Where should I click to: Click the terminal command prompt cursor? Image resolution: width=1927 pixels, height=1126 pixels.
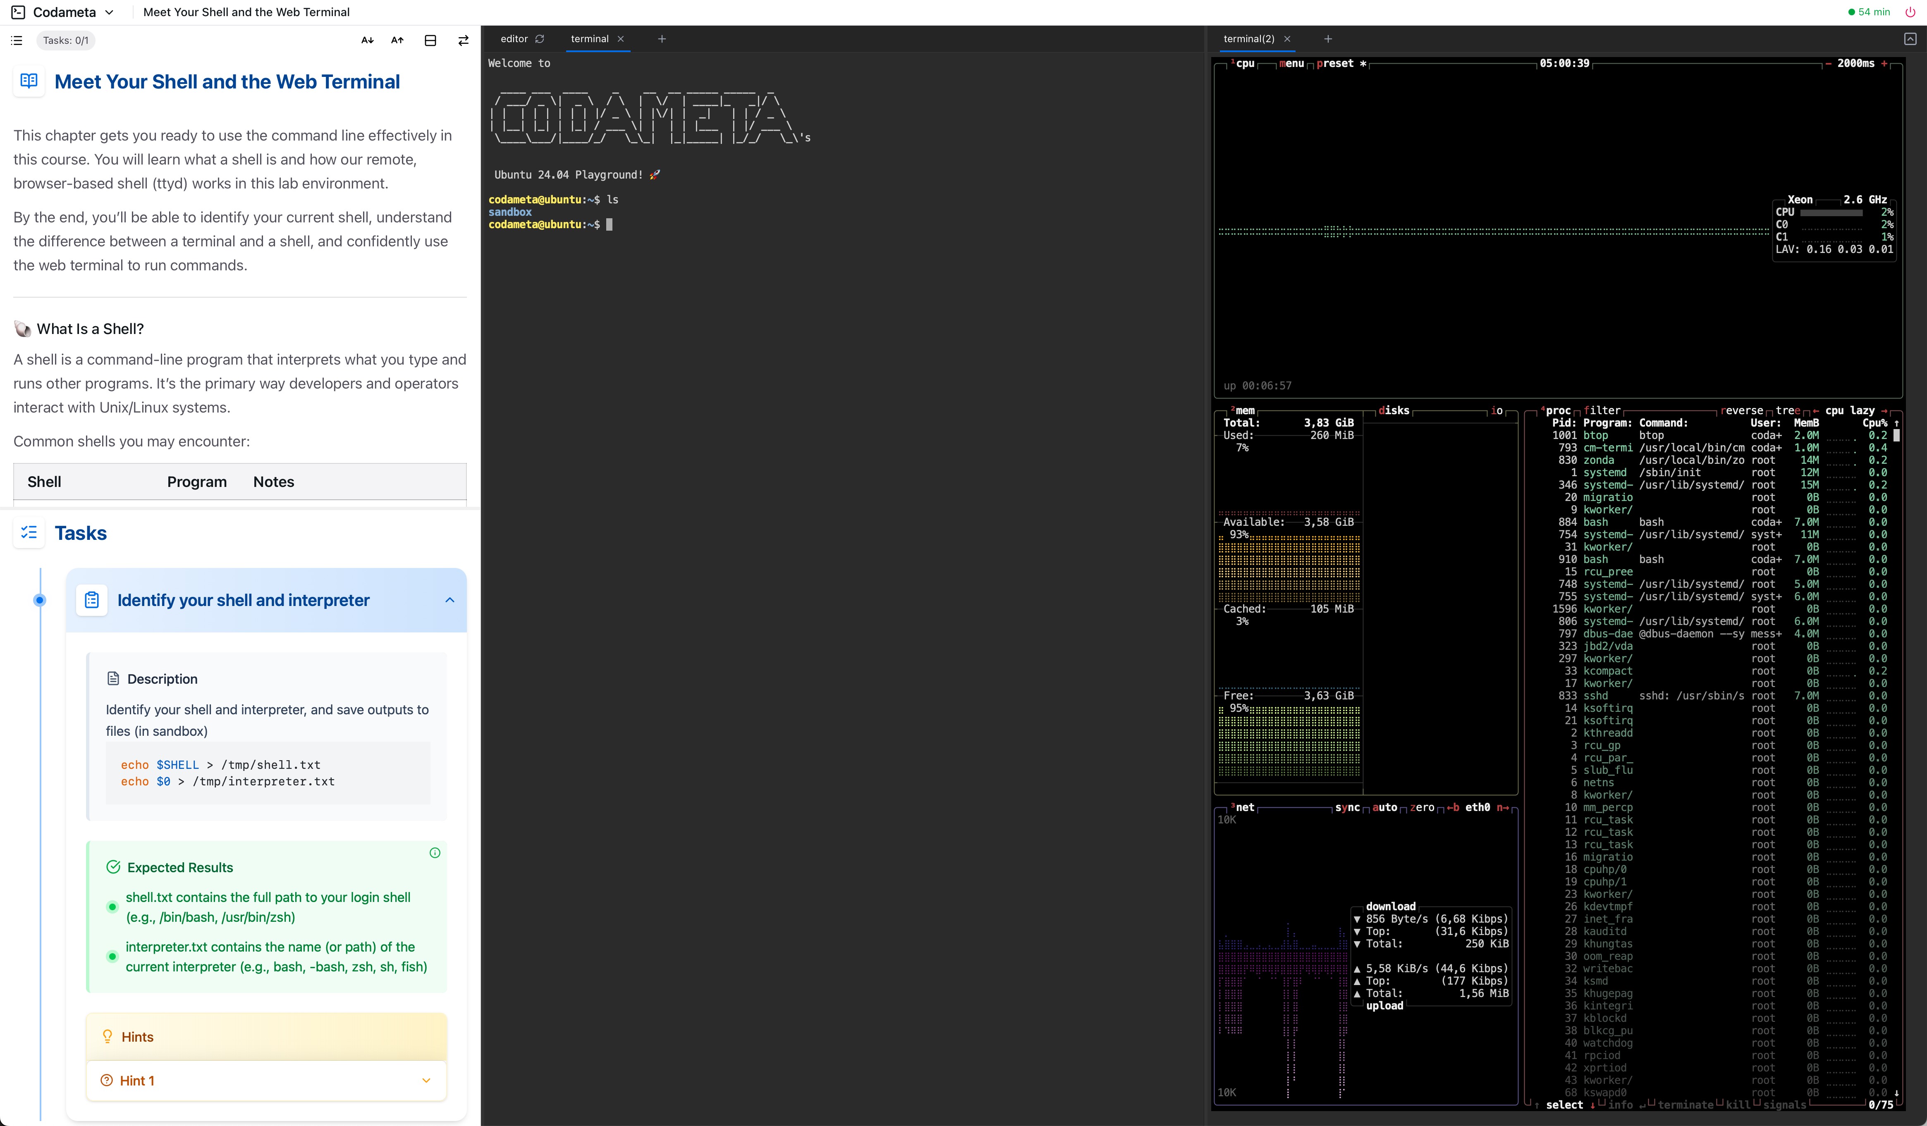pyautogui.click(x=610, y=225)
